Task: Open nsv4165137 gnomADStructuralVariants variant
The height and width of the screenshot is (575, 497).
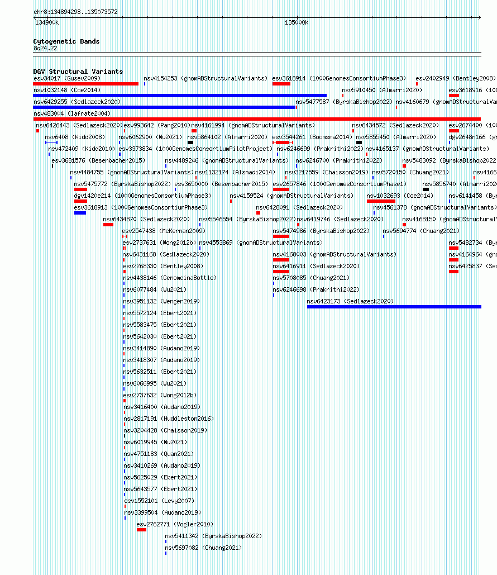Action: (427, 149)
